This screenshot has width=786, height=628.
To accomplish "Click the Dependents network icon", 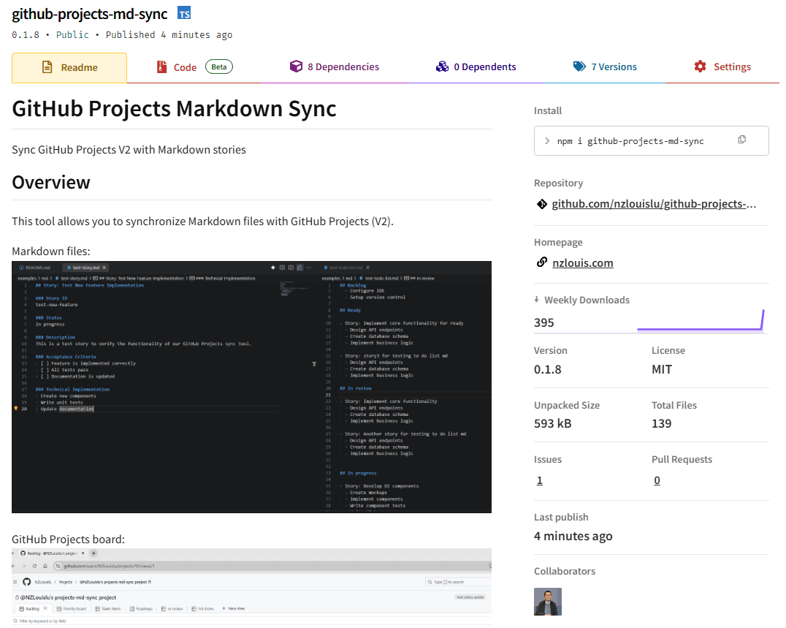I will pos(442,67).
